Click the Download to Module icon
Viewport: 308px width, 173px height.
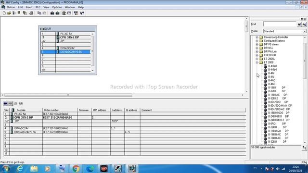(52, 13)
